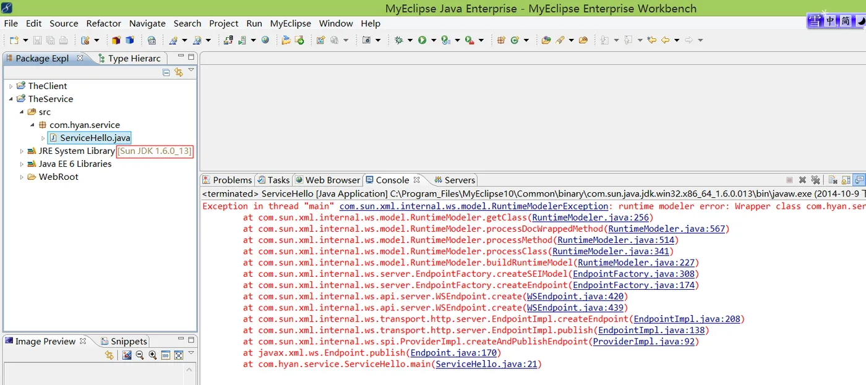This screenshot has width=866, height=385.
Task: Click the Zoom Out icon in Image Preview
Action: pyautogui.click(x=140, y=355)
